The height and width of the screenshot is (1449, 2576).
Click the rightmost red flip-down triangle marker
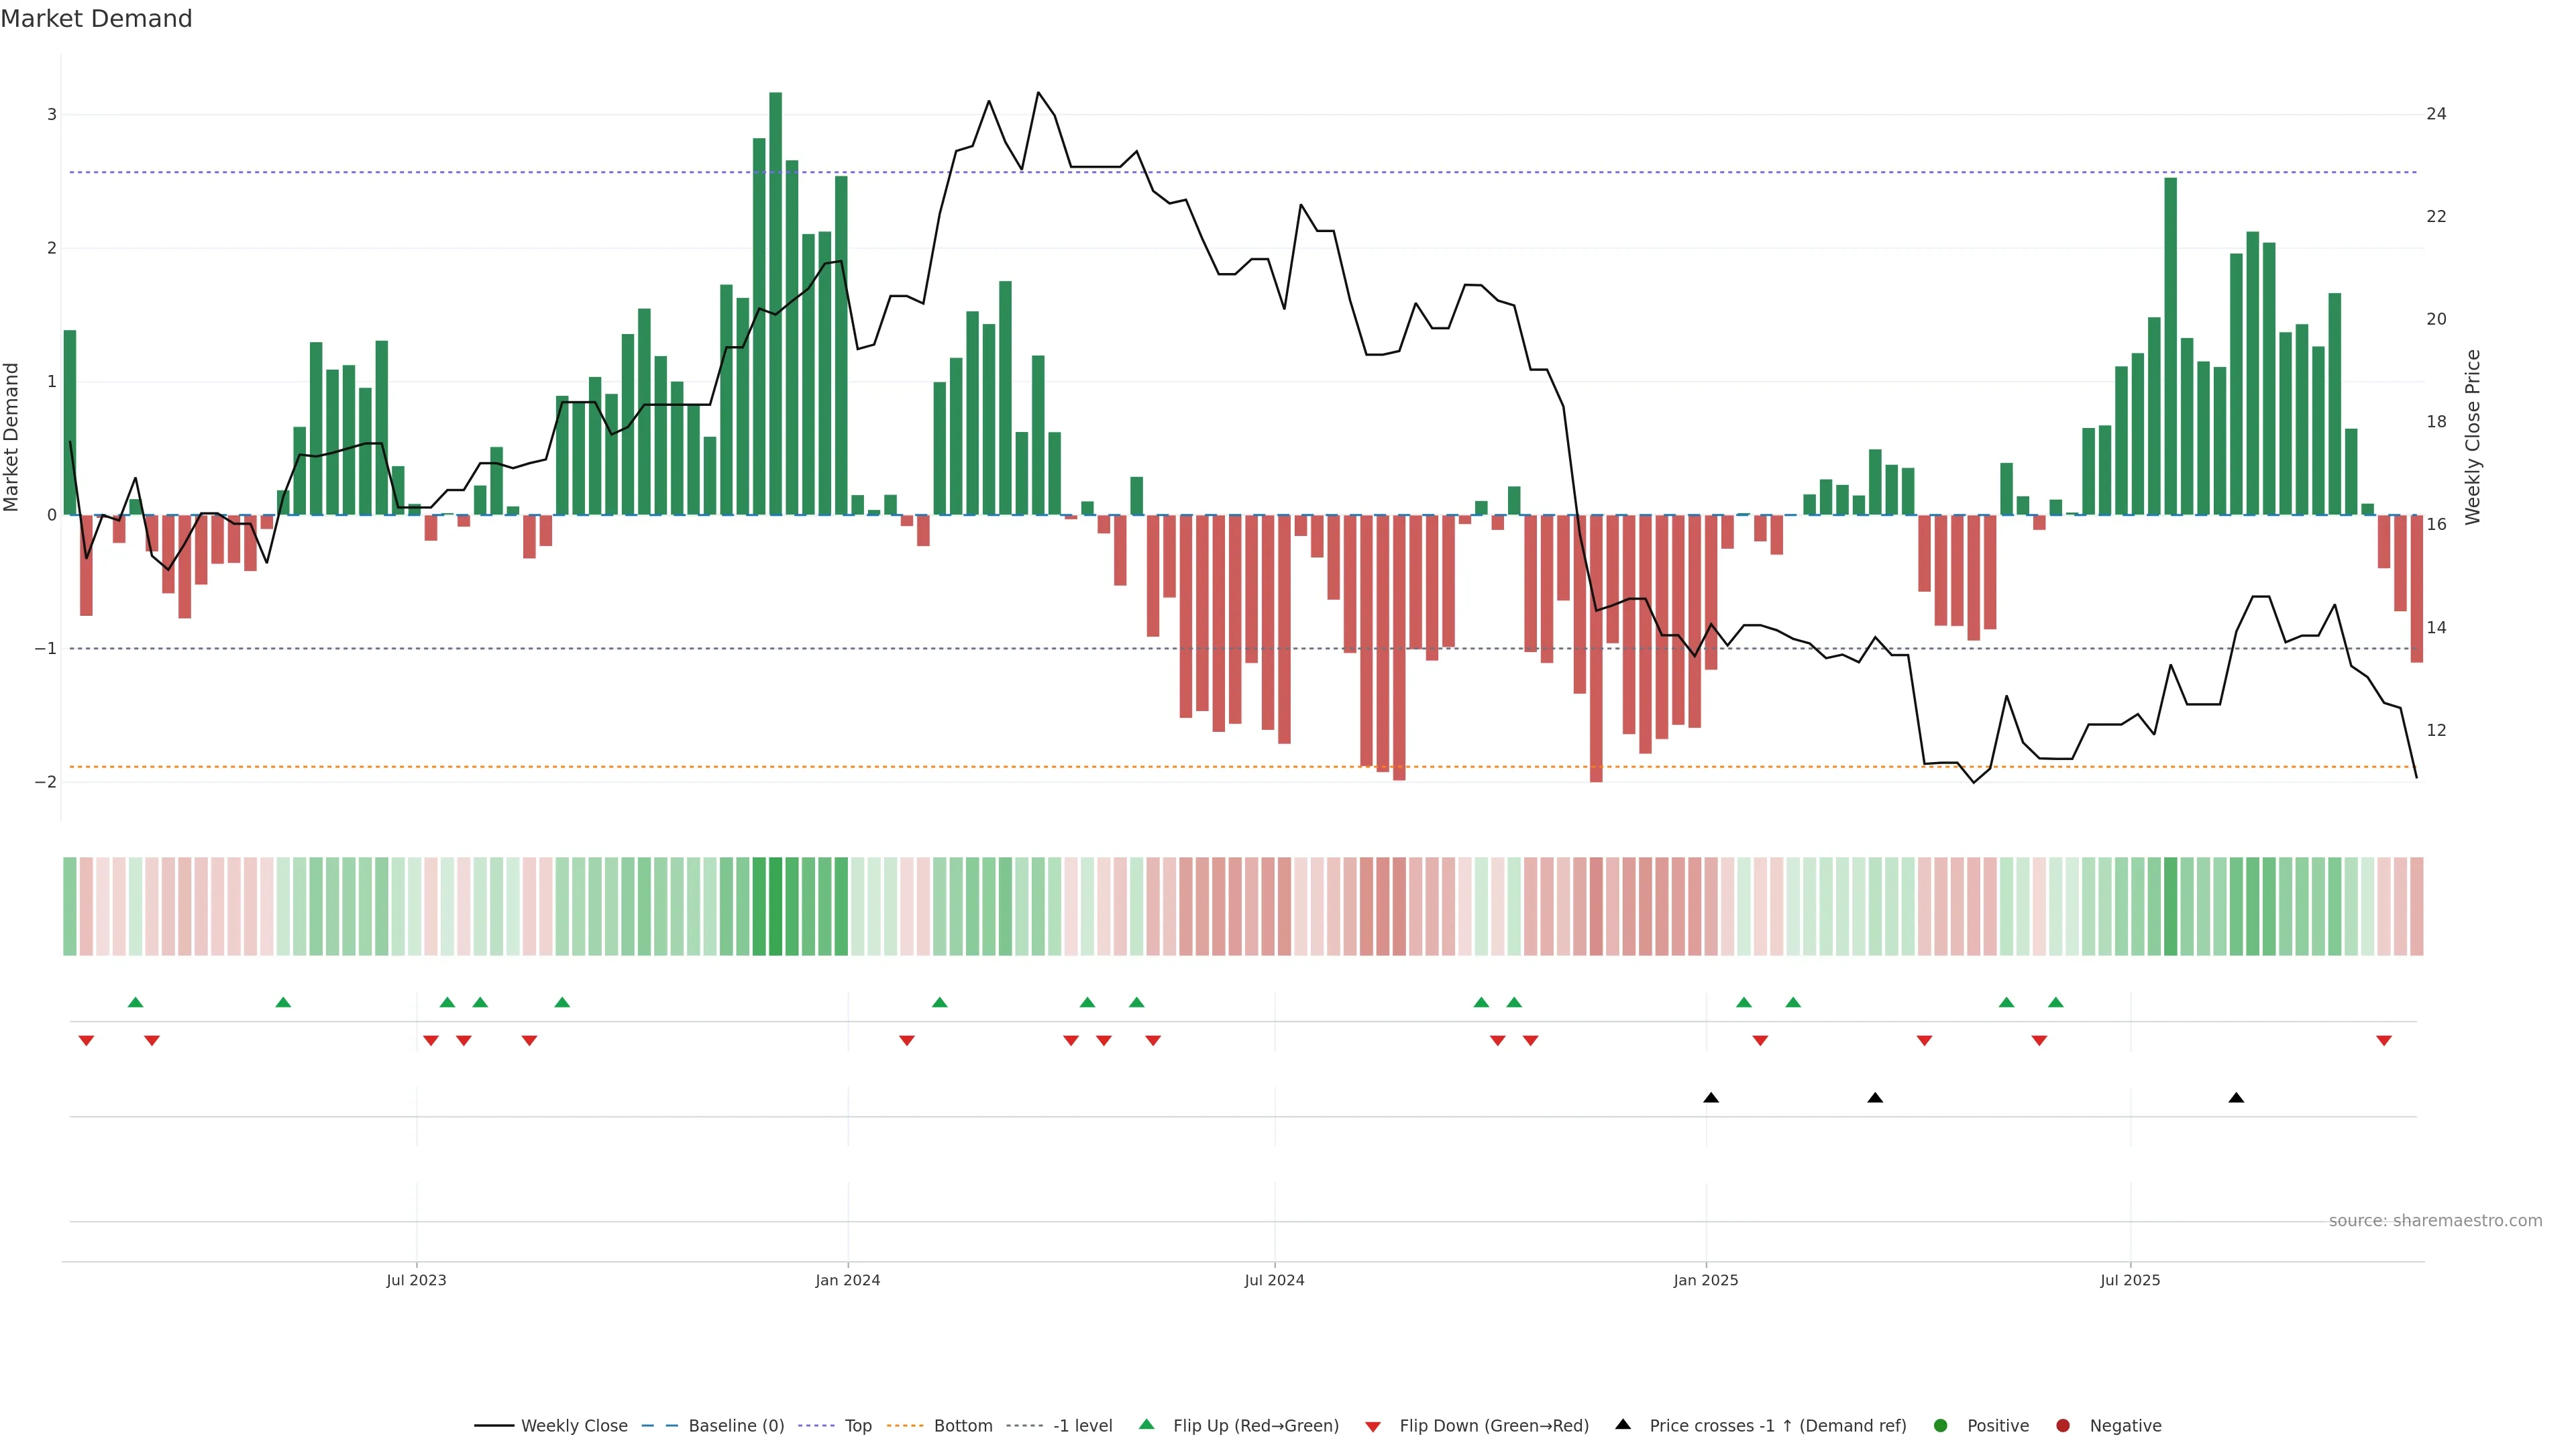(x=2384, y=1041)
